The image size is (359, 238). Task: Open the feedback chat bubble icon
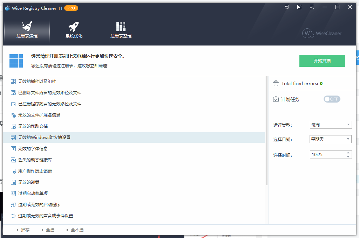click(287, 7)
